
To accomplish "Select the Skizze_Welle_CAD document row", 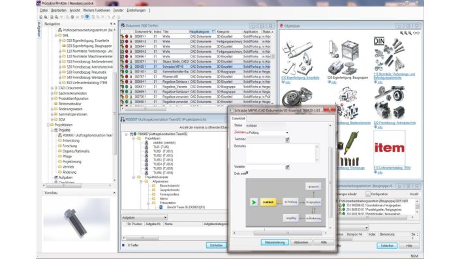I will 195,61.
